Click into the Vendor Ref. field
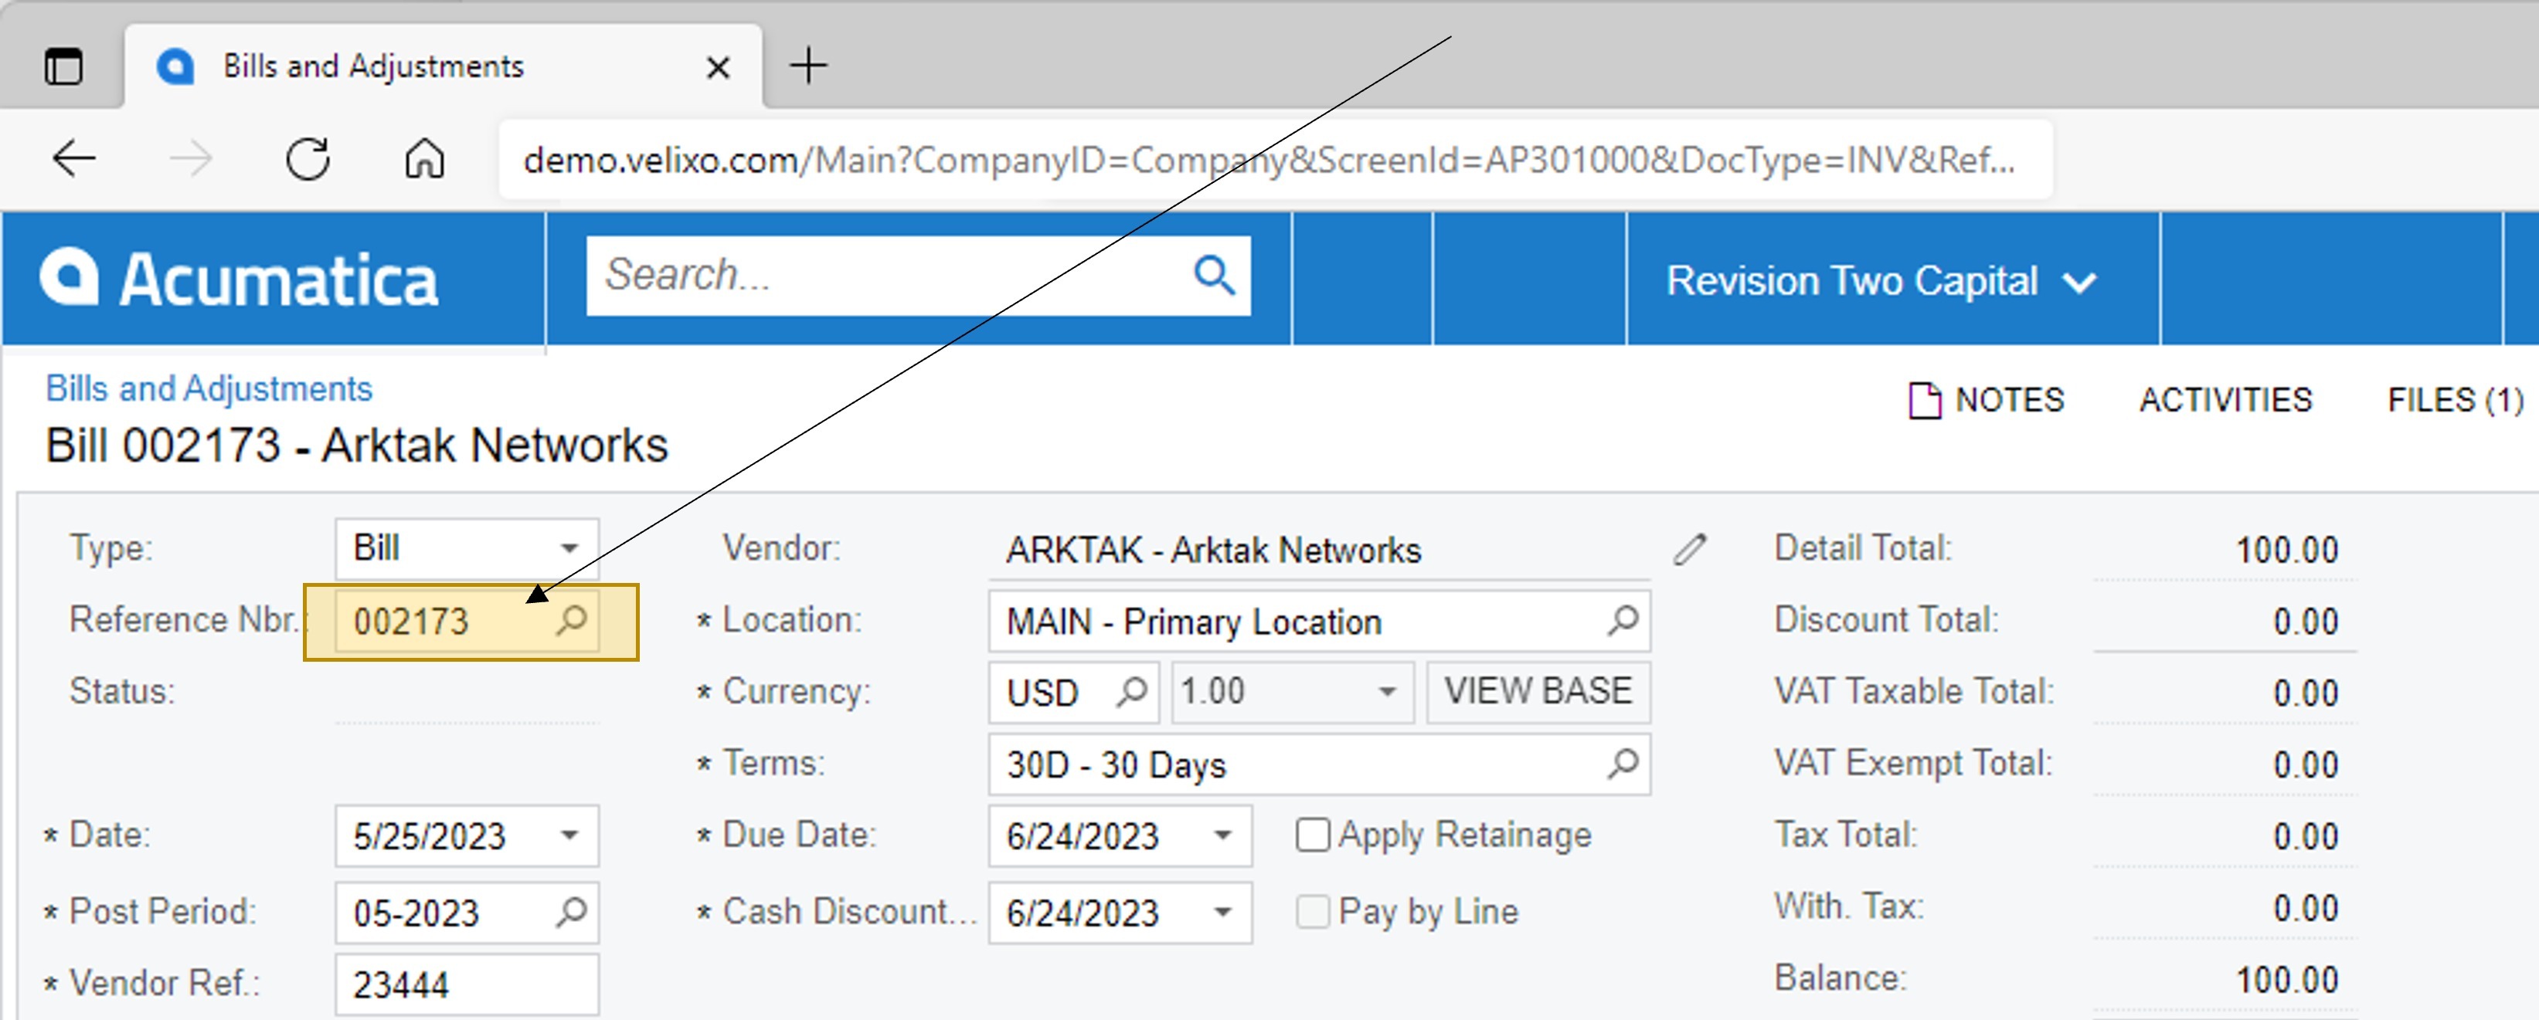Screen dimensions: 2539x1020 [466, 984]
